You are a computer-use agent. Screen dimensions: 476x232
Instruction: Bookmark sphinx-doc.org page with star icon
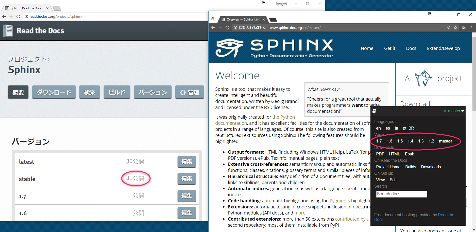tap(455, 28)
